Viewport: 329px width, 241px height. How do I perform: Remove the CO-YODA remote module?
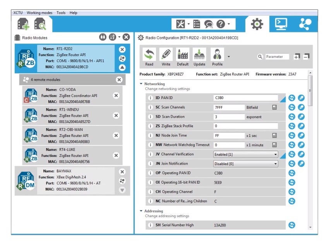[x=116, y=96]
